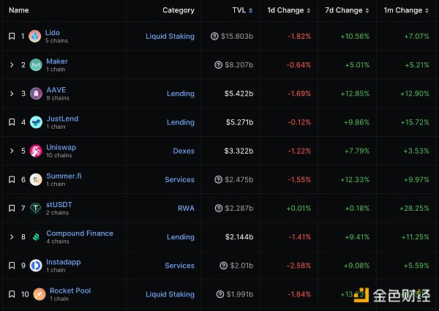Screen dimensions: 439x311
Task: Expand the Maker row chevron
Action: click(x=12, y=65)
